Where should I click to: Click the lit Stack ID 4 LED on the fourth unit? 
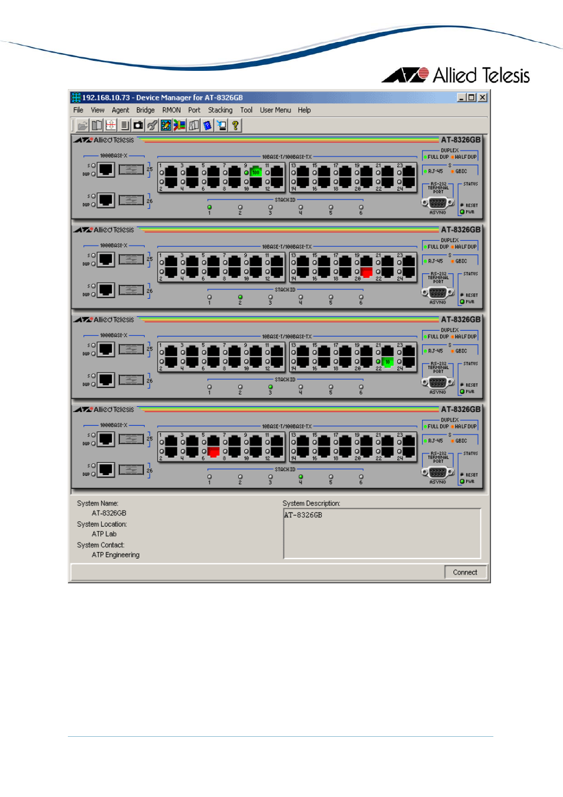coord(300,476)
